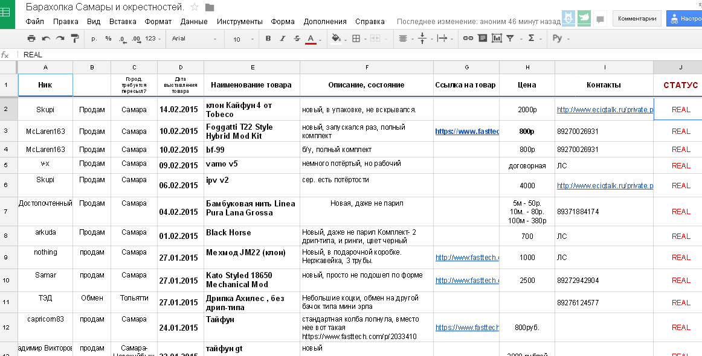Open the chat speech-bubble icon
Viewport: 702px width, 356px height.
pyautogui.click(x=600, y=19)
